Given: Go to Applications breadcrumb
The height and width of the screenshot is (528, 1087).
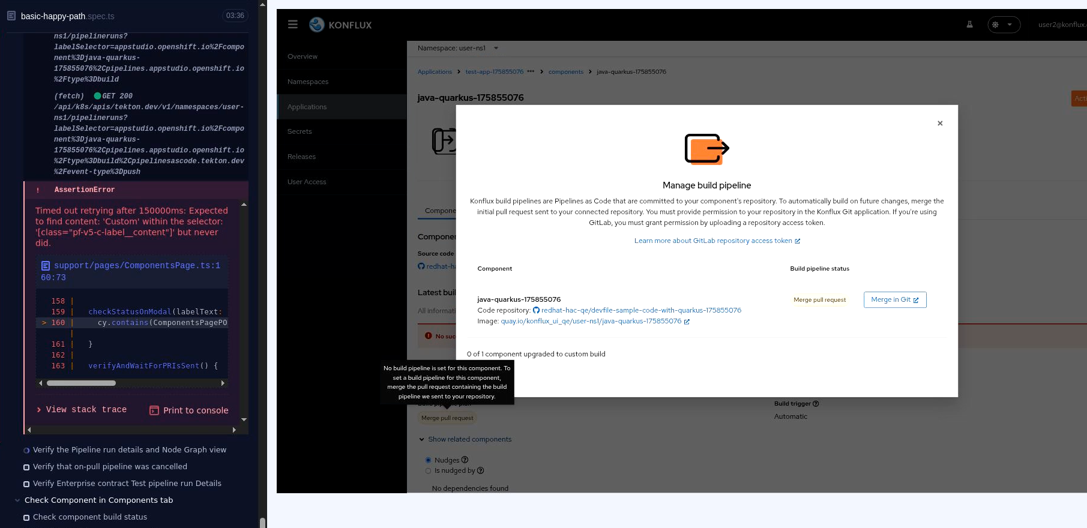Looking at the screenshot, I should (435, 72).
